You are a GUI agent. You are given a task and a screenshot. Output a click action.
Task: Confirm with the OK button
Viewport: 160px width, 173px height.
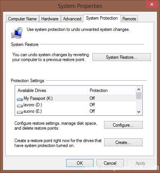[80, 163]
